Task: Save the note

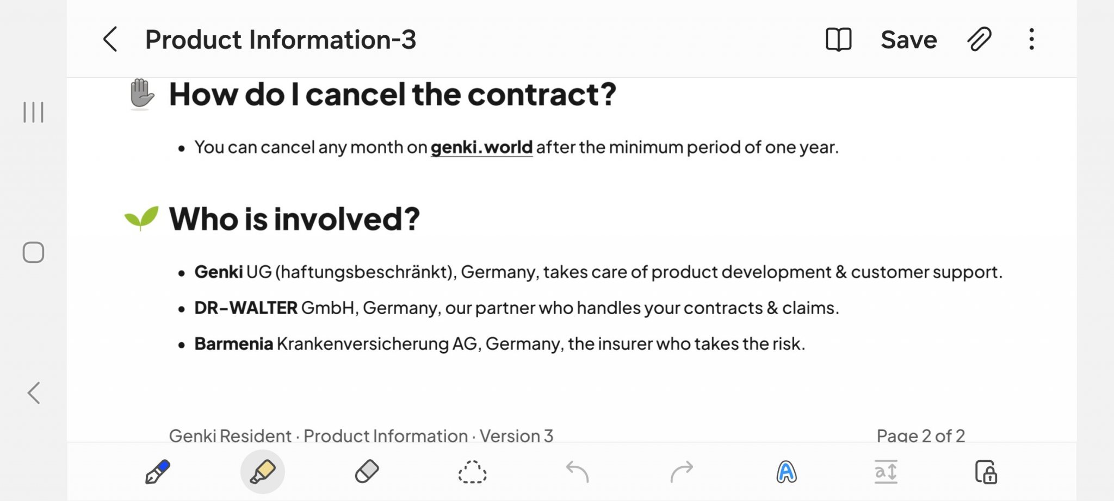Action: coord(908,40)
